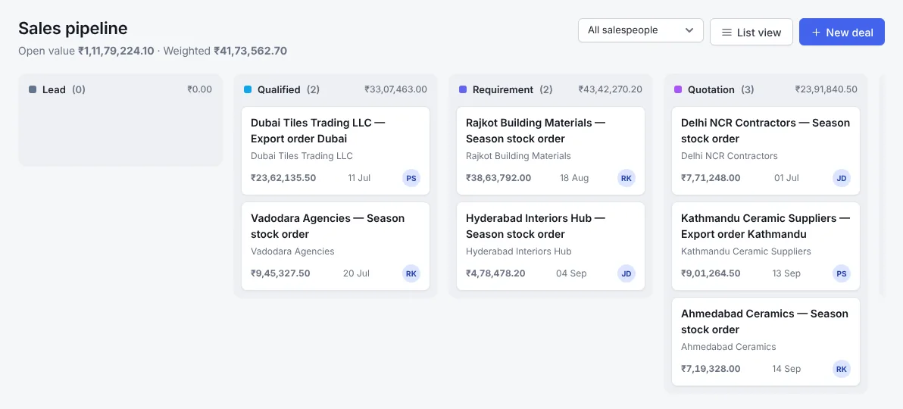Open the Vadodara Agencies Season stock order title

328,226
